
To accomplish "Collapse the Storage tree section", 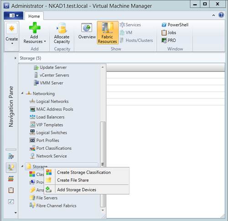I will point(22,166).
